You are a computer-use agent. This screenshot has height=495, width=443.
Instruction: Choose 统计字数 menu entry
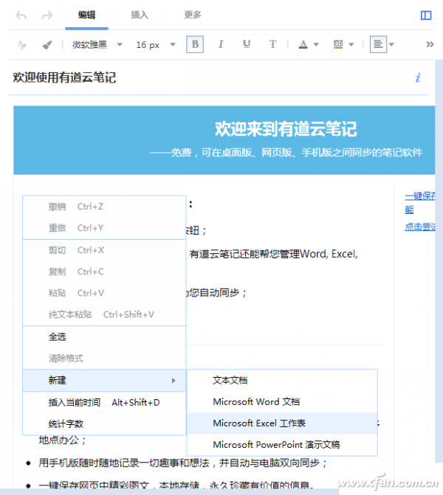tap(104, 423)
